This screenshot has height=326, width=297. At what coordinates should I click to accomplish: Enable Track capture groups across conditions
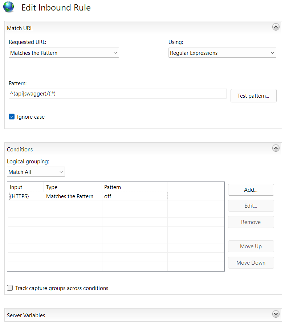tap(10, 288)
